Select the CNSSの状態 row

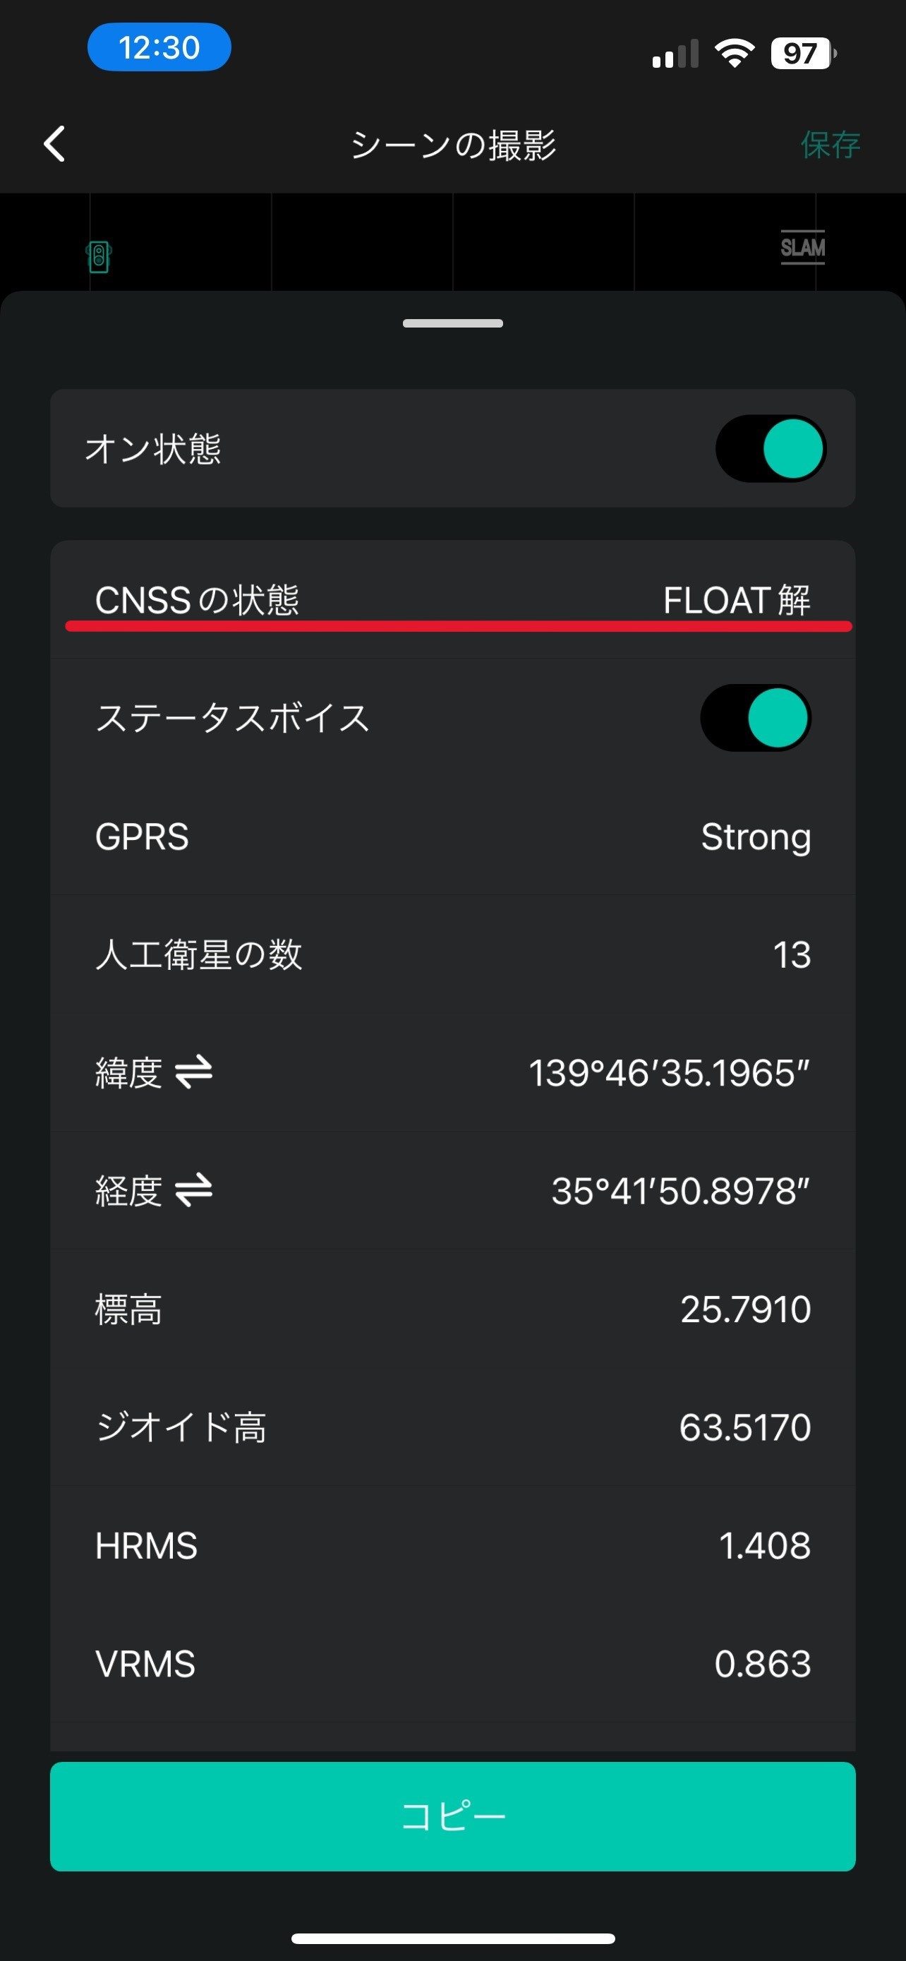452,600
